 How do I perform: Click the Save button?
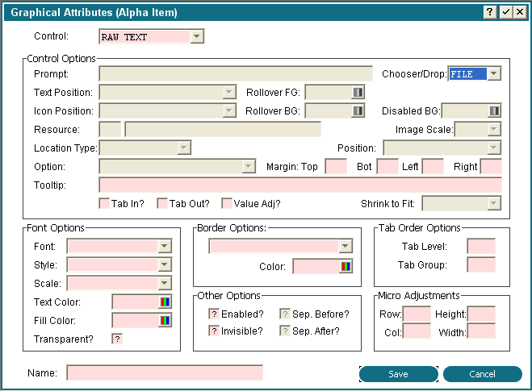[x=398, y=374]
